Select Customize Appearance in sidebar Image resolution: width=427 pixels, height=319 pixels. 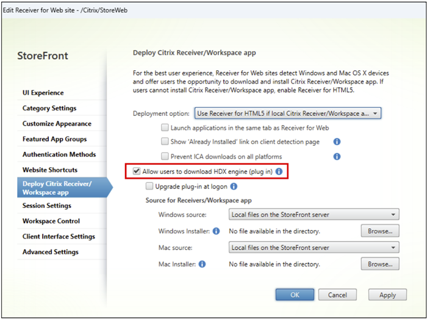coord(57,124)
